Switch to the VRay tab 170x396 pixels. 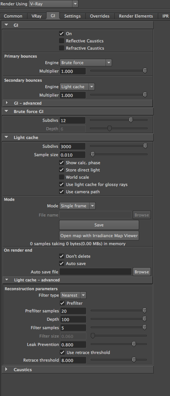click(37, 16)
